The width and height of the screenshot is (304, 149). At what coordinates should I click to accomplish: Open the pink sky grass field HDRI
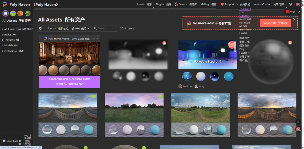coord(134,115)
